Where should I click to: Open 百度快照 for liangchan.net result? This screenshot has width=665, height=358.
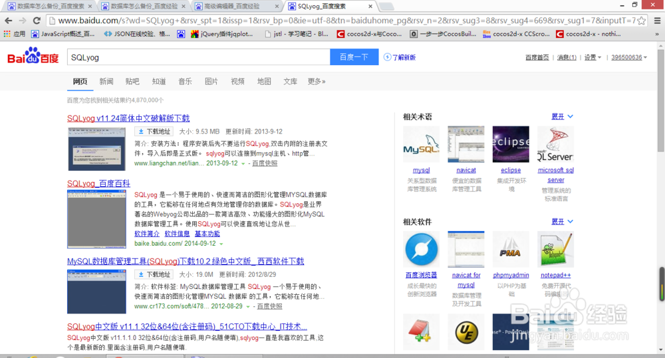(265, 163)
